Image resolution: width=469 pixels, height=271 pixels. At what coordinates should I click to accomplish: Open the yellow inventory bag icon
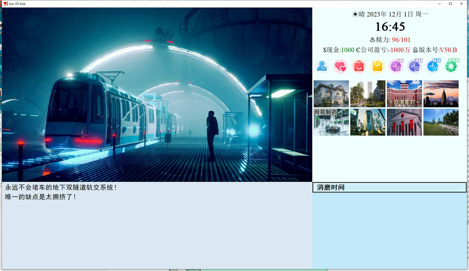(x=377, y=66)
